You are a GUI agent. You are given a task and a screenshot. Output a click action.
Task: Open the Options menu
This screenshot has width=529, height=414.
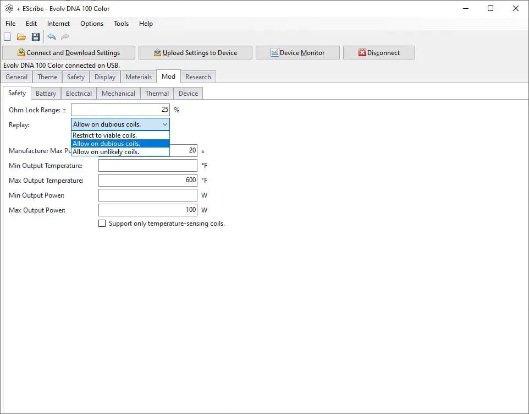(x=92, y=24)
